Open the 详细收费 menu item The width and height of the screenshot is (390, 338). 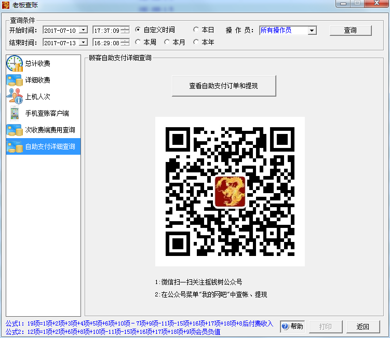tap(43, 80)
